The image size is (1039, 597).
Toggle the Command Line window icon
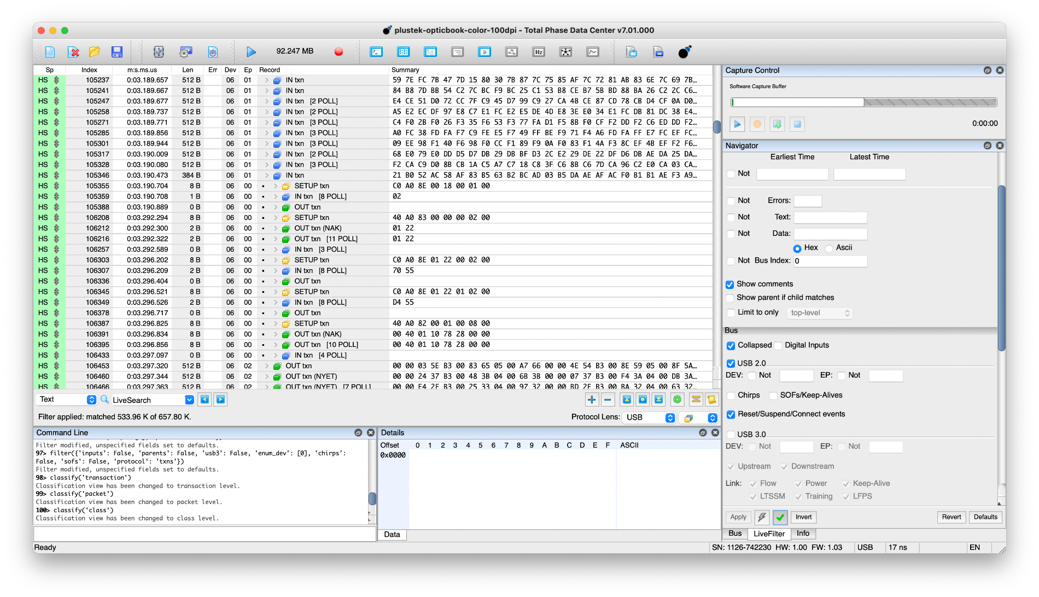(x=376, y=52)
